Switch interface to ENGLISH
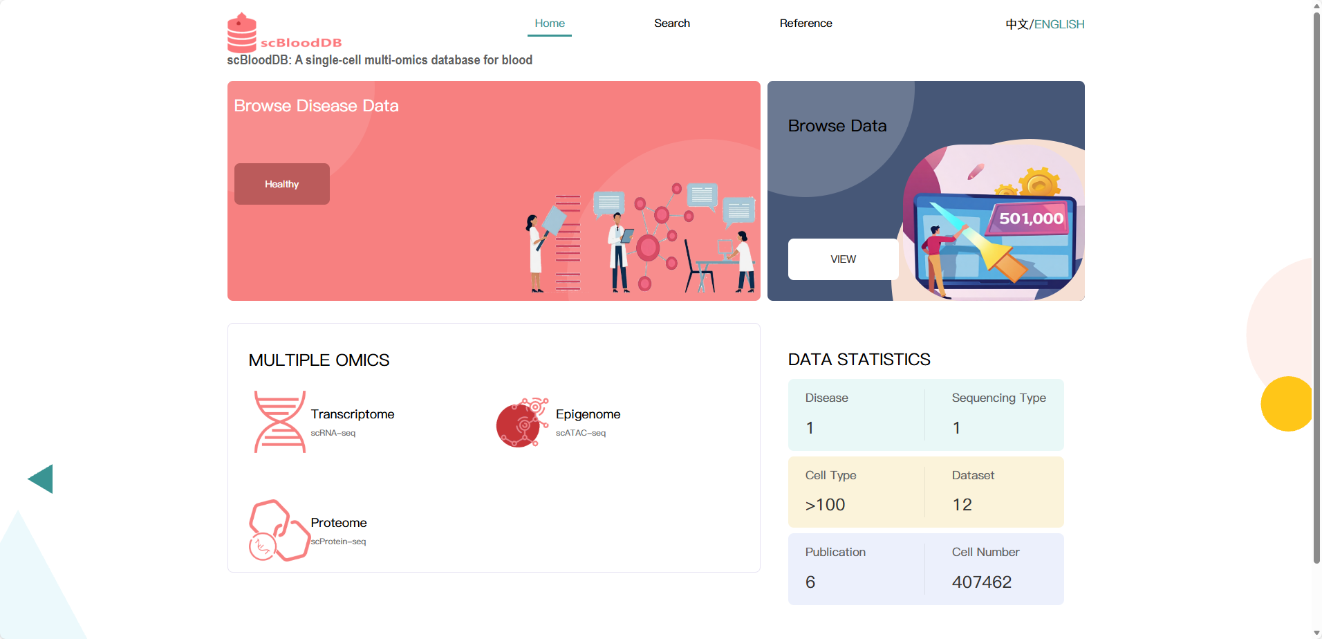Image resolution: width=1322 pixels, height=639 pixels. click(x=1059, y=24)
